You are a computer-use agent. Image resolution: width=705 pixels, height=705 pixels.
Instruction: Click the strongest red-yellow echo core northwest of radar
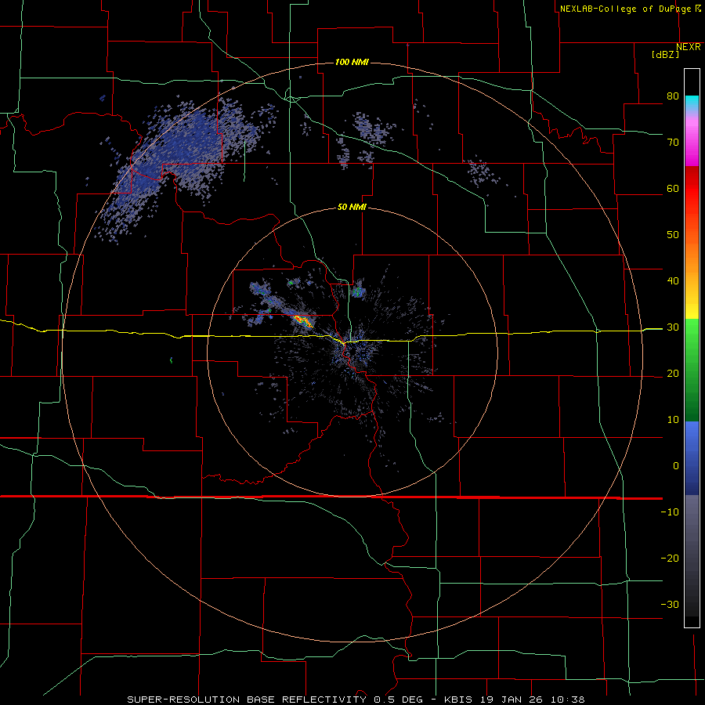tap(303, 320)
